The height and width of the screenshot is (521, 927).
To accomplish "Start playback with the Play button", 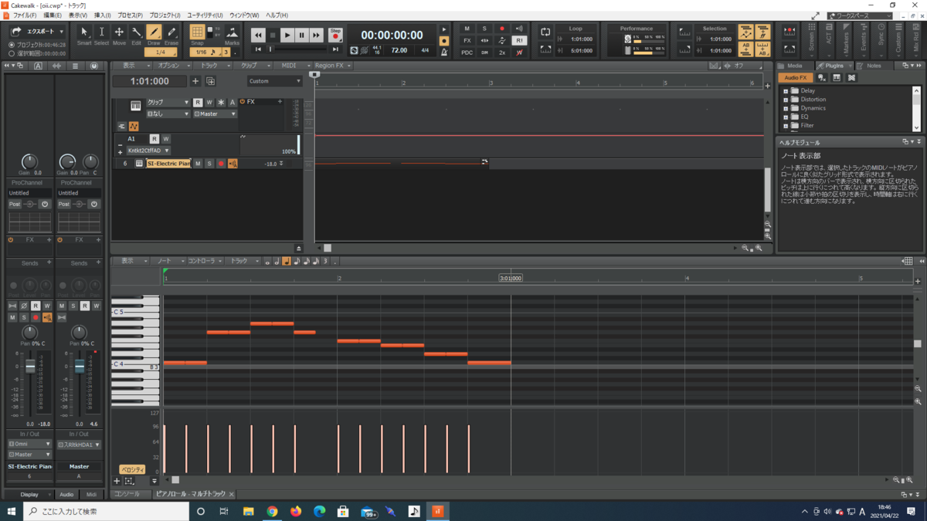I will pos(287,35).
